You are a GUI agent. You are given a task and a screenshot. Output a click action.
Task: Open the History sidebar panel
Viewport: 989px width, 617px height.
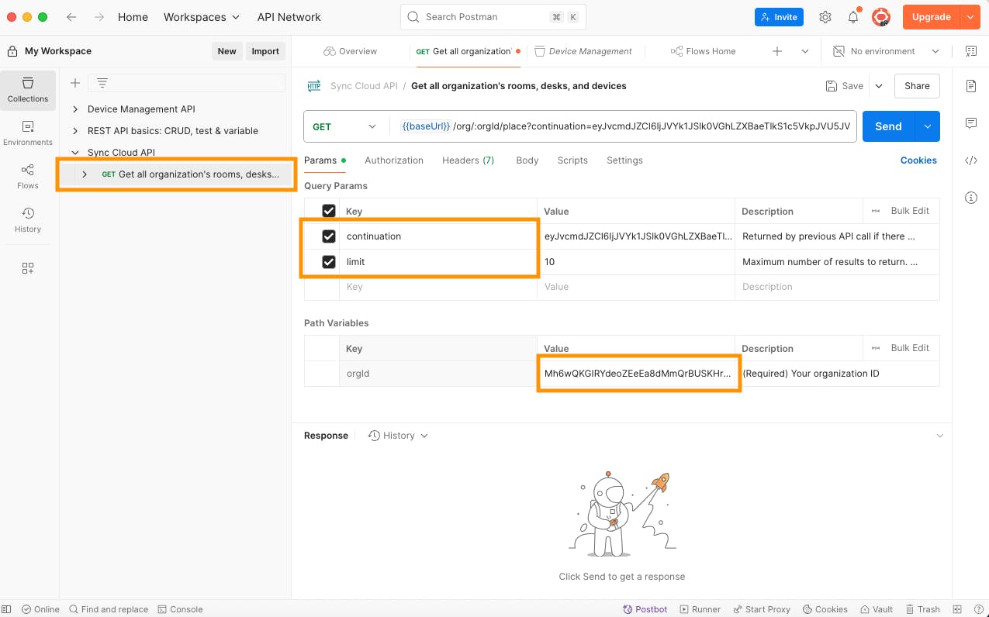[x=28, y=220]
